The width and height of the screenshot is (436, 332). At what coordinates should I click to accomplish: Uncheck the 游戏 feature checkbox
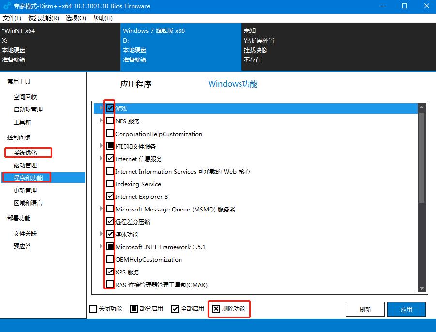110,108
